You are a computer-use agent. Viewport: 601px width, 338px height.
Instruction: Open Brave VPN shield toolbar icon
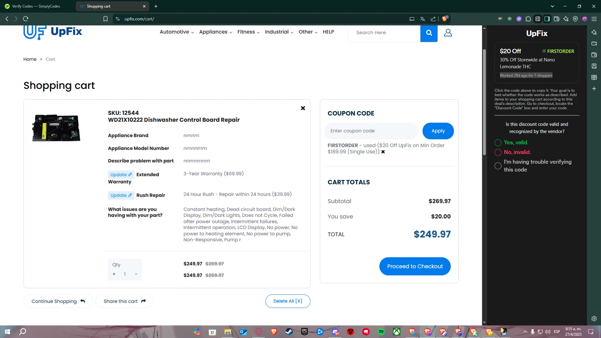click(x=575, y=19)
